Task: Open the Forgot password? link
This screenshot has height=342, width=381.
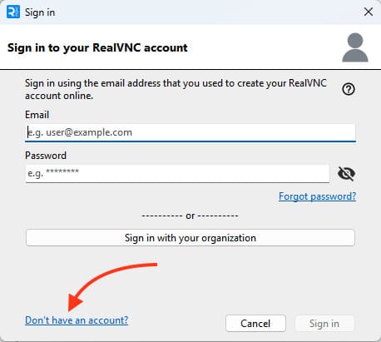Action: 317,196
